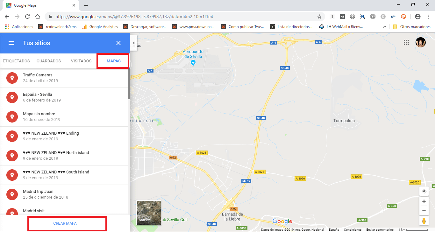
Task: Open the Traffic Cameras map
Action: [x=64, y=78]
